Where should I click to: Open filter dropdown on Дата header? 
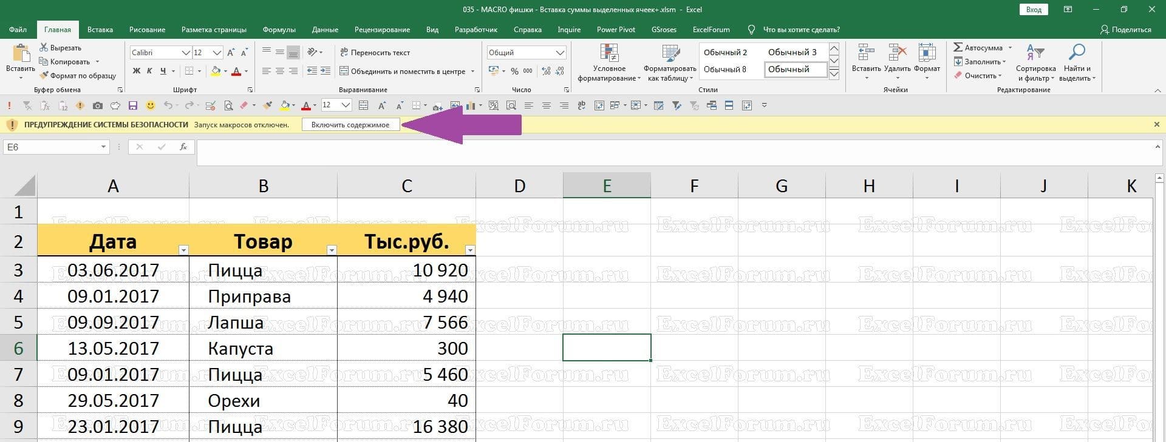click(x=183, y=250)
